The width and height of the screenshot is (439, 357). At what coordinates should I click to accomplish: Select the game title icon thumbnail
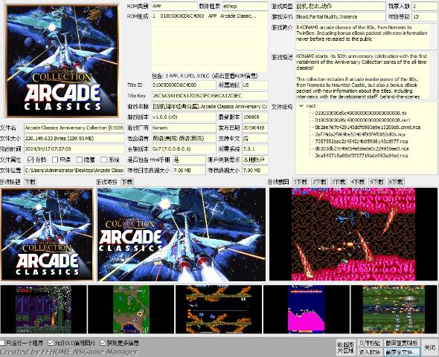(x=47, y=234)
